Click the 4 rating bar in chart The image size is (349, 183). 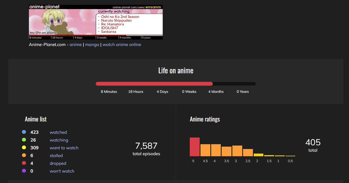pyautogui.click(x=216, y=150)
